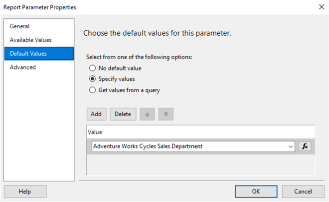This screenshot has height=202, width=329.
Task: Confirm with the OK button
Action: click(256, 192)
